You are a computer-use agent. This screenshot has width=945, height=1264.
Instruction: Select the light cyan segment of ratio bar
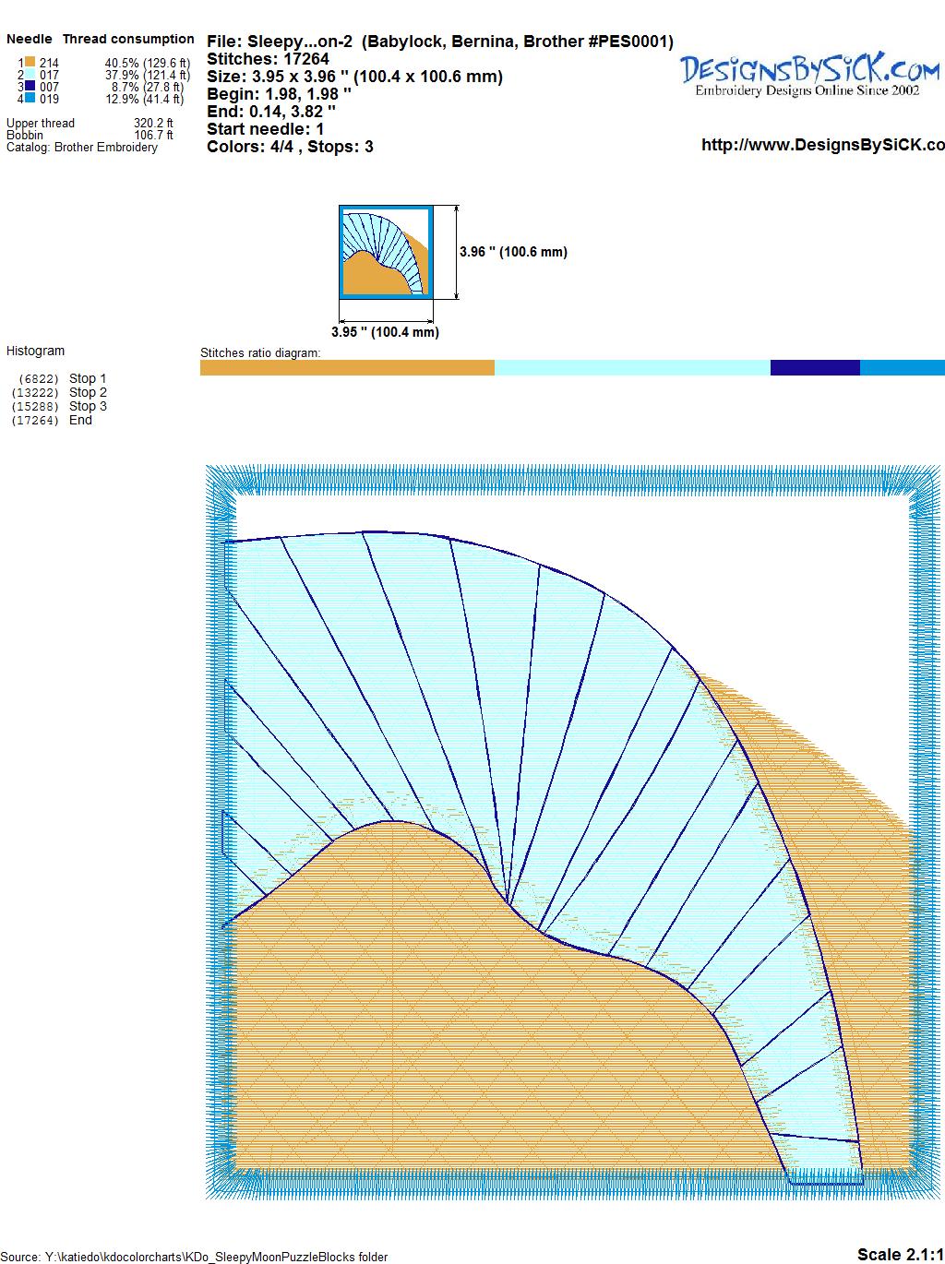(632, 368)
